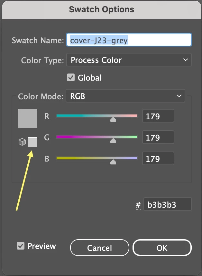Click the G value input field
Viewport: 202px width, 276px height.
(x=158, y=137)
